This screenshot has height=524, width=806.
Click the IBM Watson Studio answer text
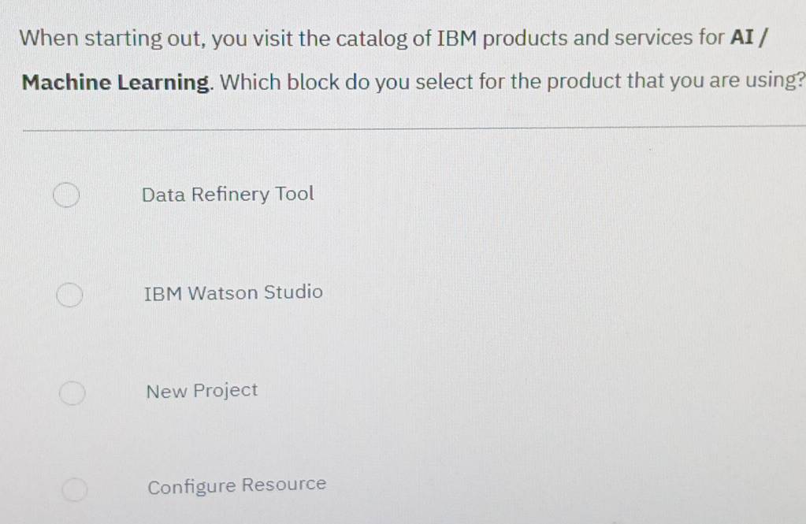coord(233,293)
